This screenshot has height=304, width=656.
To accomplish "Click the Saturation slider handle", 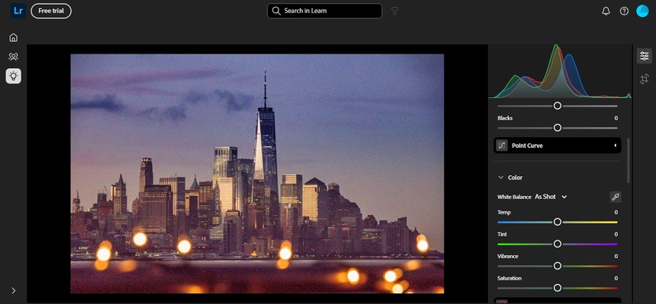I will 557,288.
